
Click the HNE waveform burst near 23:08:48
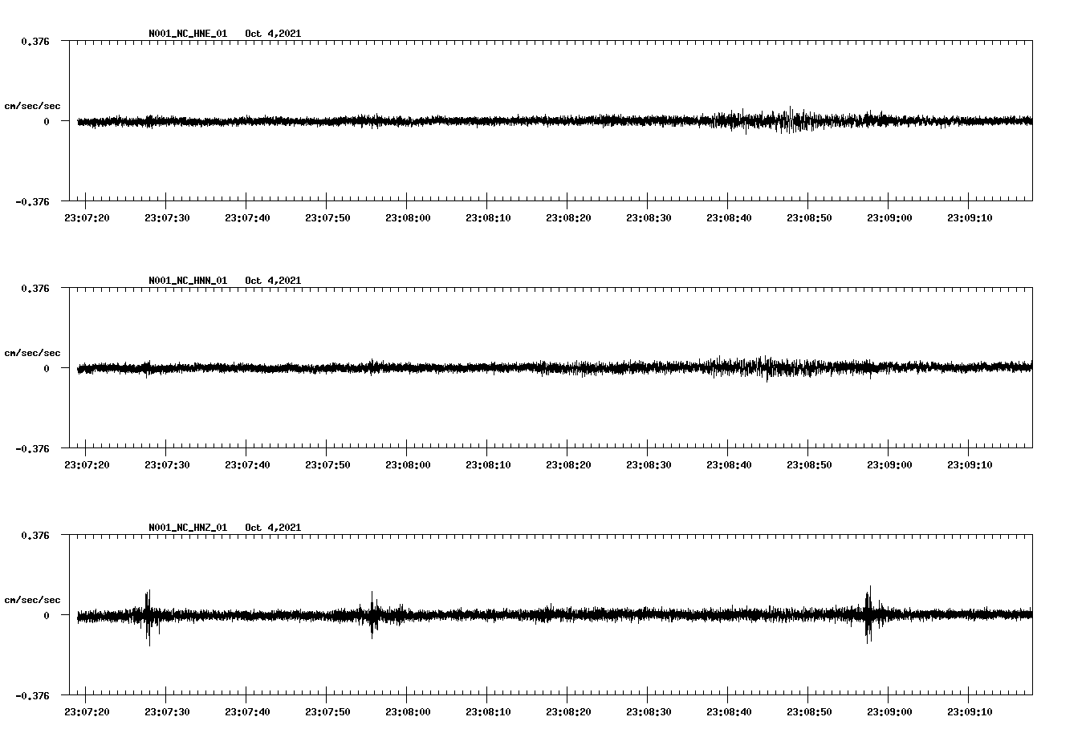pyautogui.click(x=791, y=120)
